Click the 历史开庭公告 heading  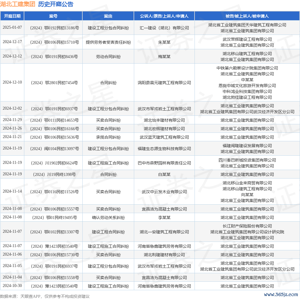pos(56,4)
